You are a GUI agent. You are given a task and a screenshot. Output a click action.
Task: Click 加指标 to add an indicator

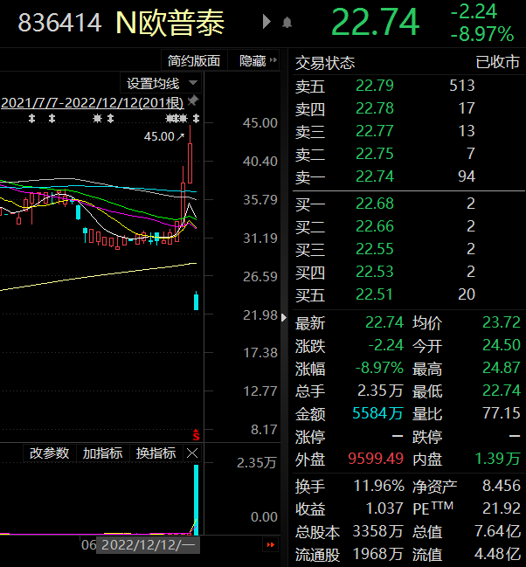coord(103,453)
